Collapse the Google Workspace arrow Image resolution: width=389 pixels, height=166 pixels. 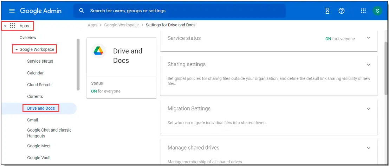point(17,50)
